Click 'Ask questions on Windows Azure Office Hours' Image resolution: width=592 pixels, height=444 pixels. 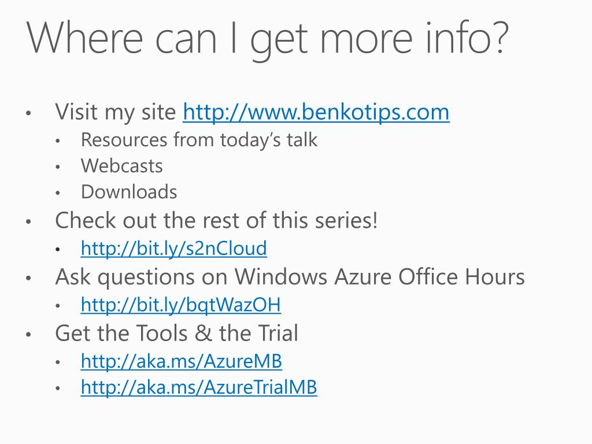(290, 277)
